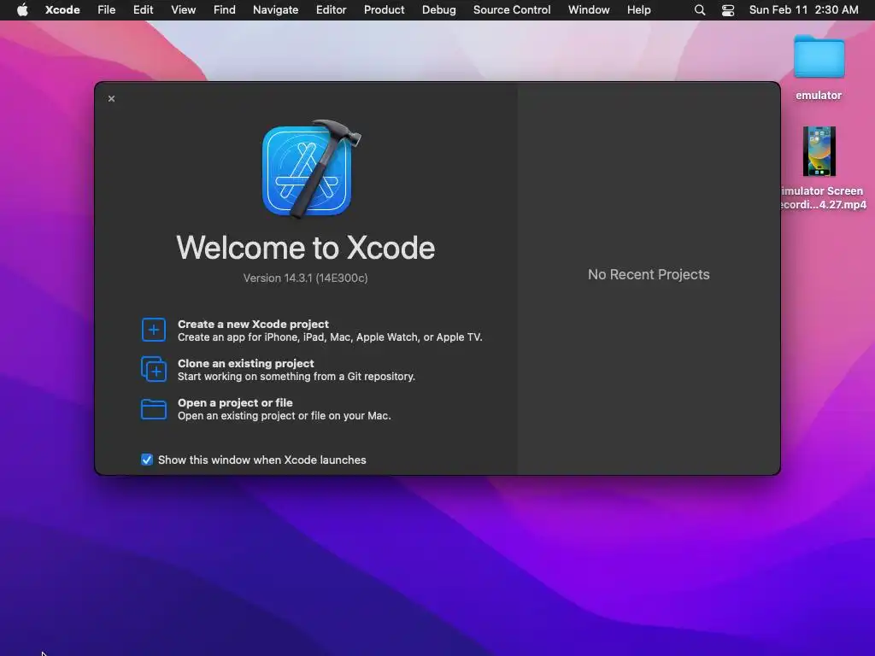Click the date and time in menu bar
The width and height of the screenshot is (875, 656).
[x=803, y=10]
